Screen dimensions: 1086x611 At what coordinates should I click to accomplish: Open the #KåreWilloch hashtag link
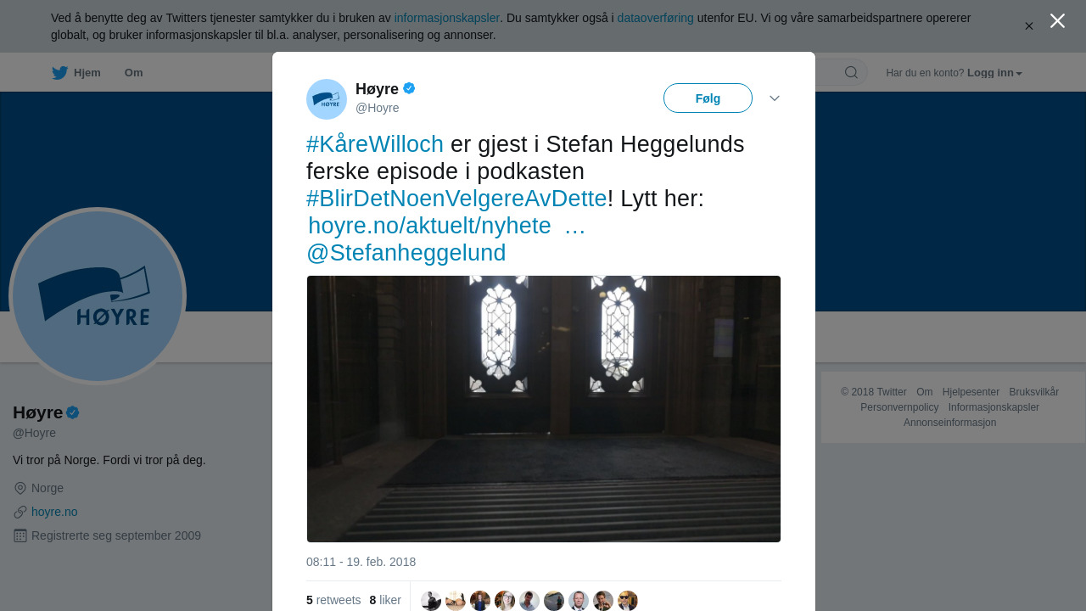pos(375,144)
